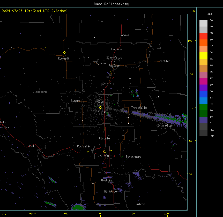Click the white asterisk east of Innisfail
This screenshot has width=223, height=217.
coord(130,78)
